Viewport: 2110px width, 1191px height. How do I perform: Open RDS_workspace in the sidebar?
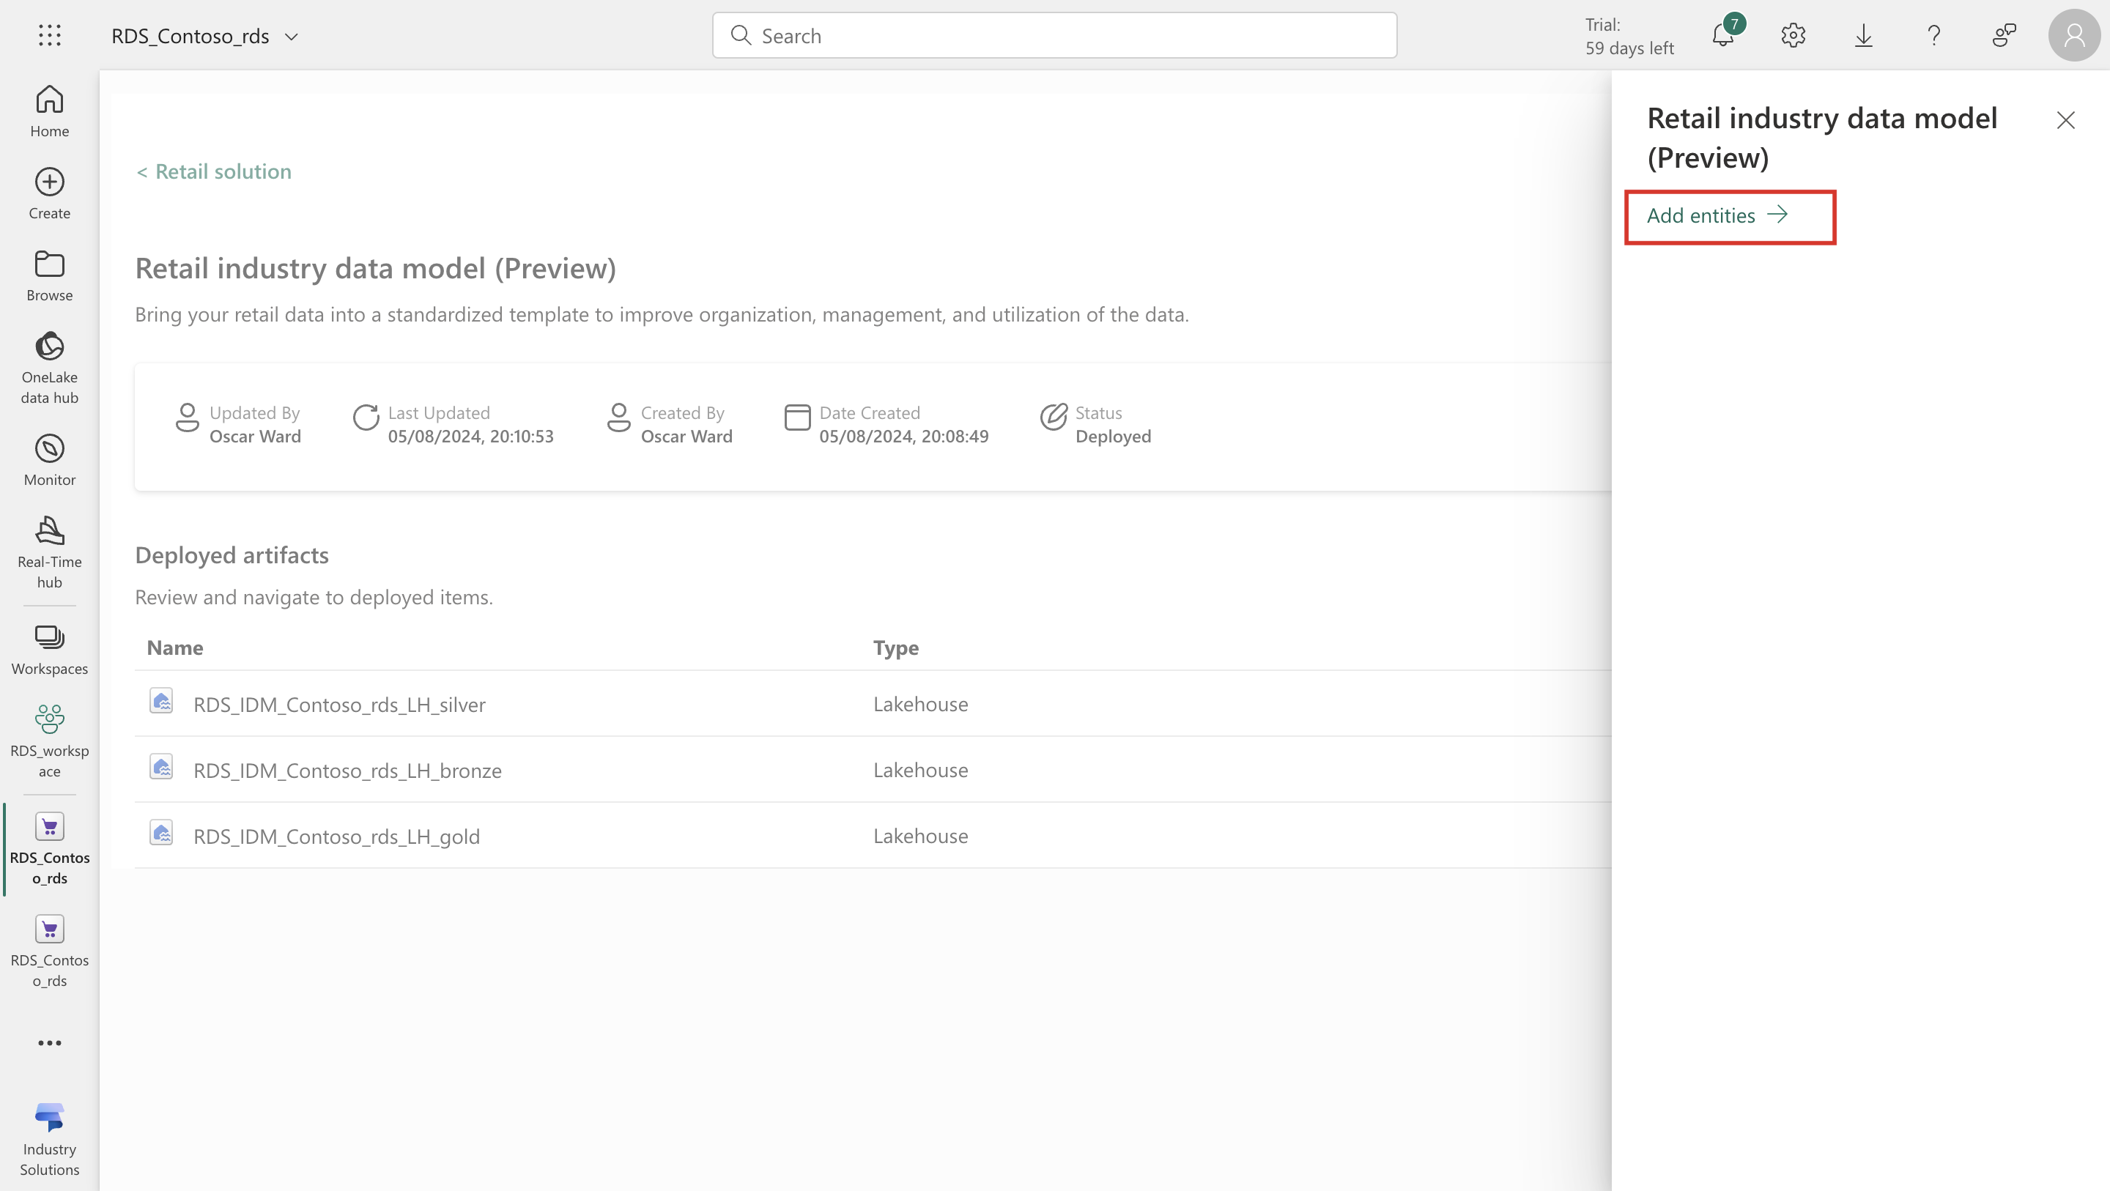pos(49,741)
